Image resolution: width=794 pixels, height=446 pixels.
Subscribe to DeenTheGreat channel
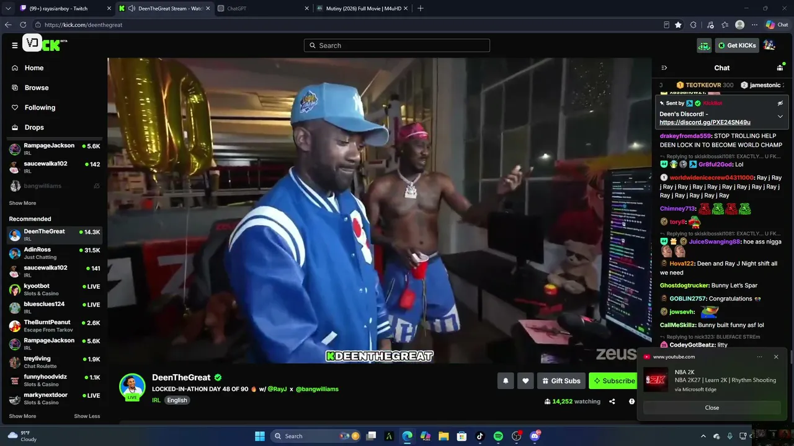613,381
